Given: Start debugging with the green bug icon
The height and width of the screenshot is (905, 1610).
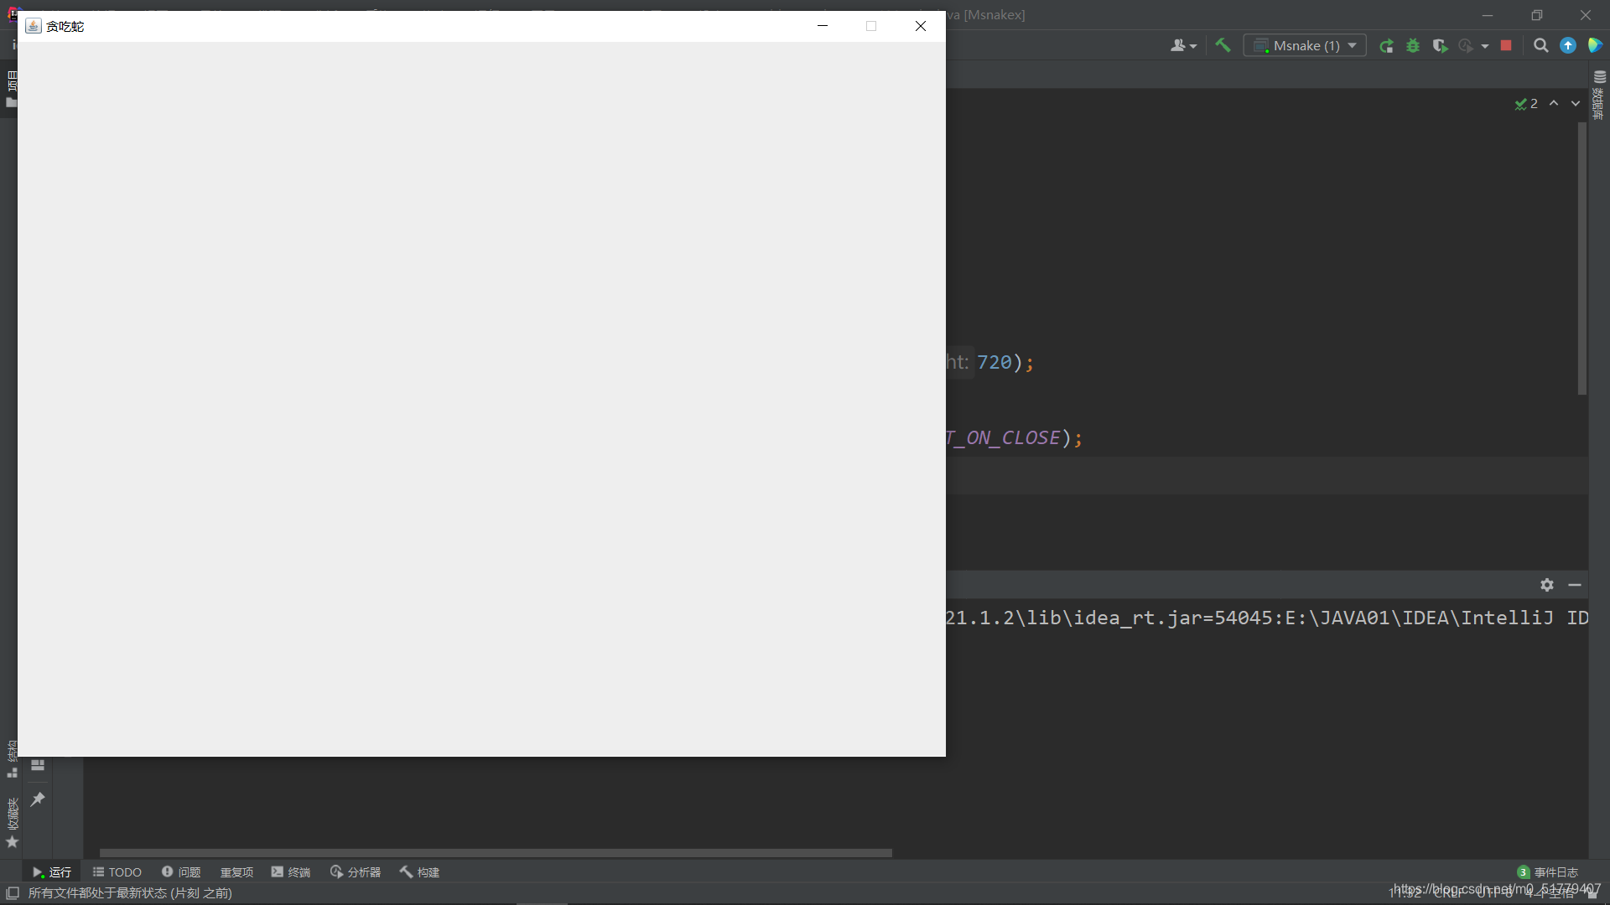Looking at the screenshot, I should (x=1413, y=46).
